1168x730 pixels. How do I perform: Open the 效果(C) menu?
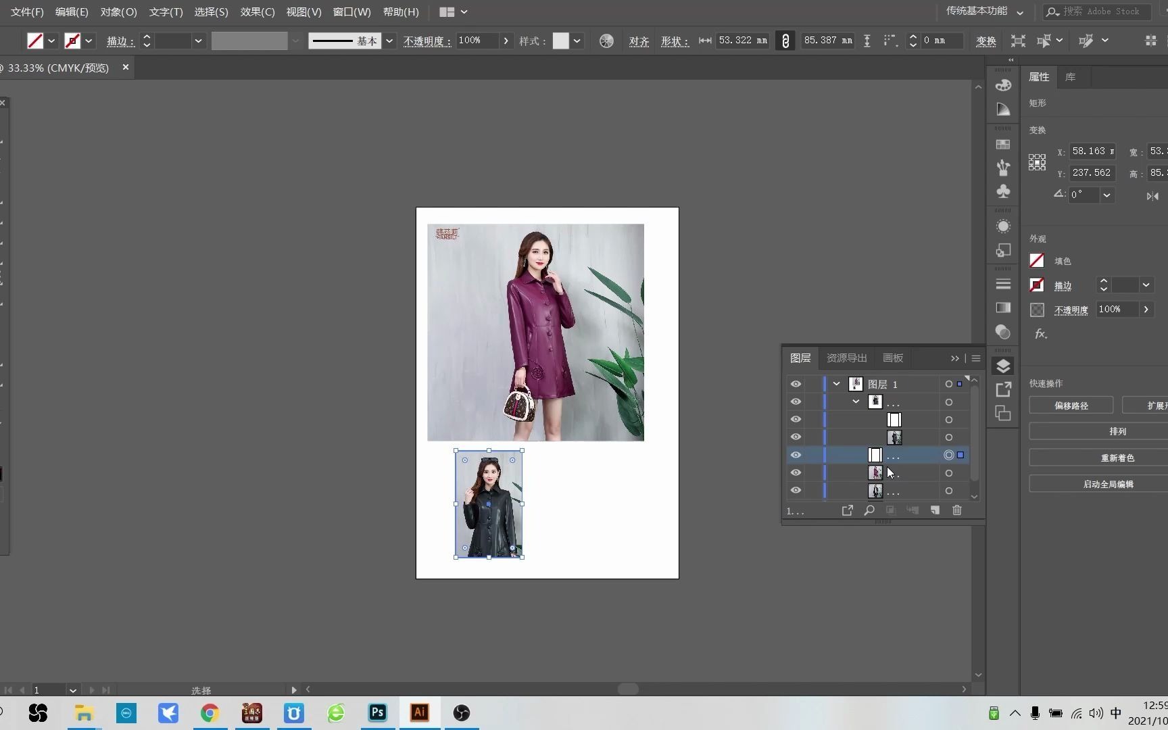(x=257, y=11)
